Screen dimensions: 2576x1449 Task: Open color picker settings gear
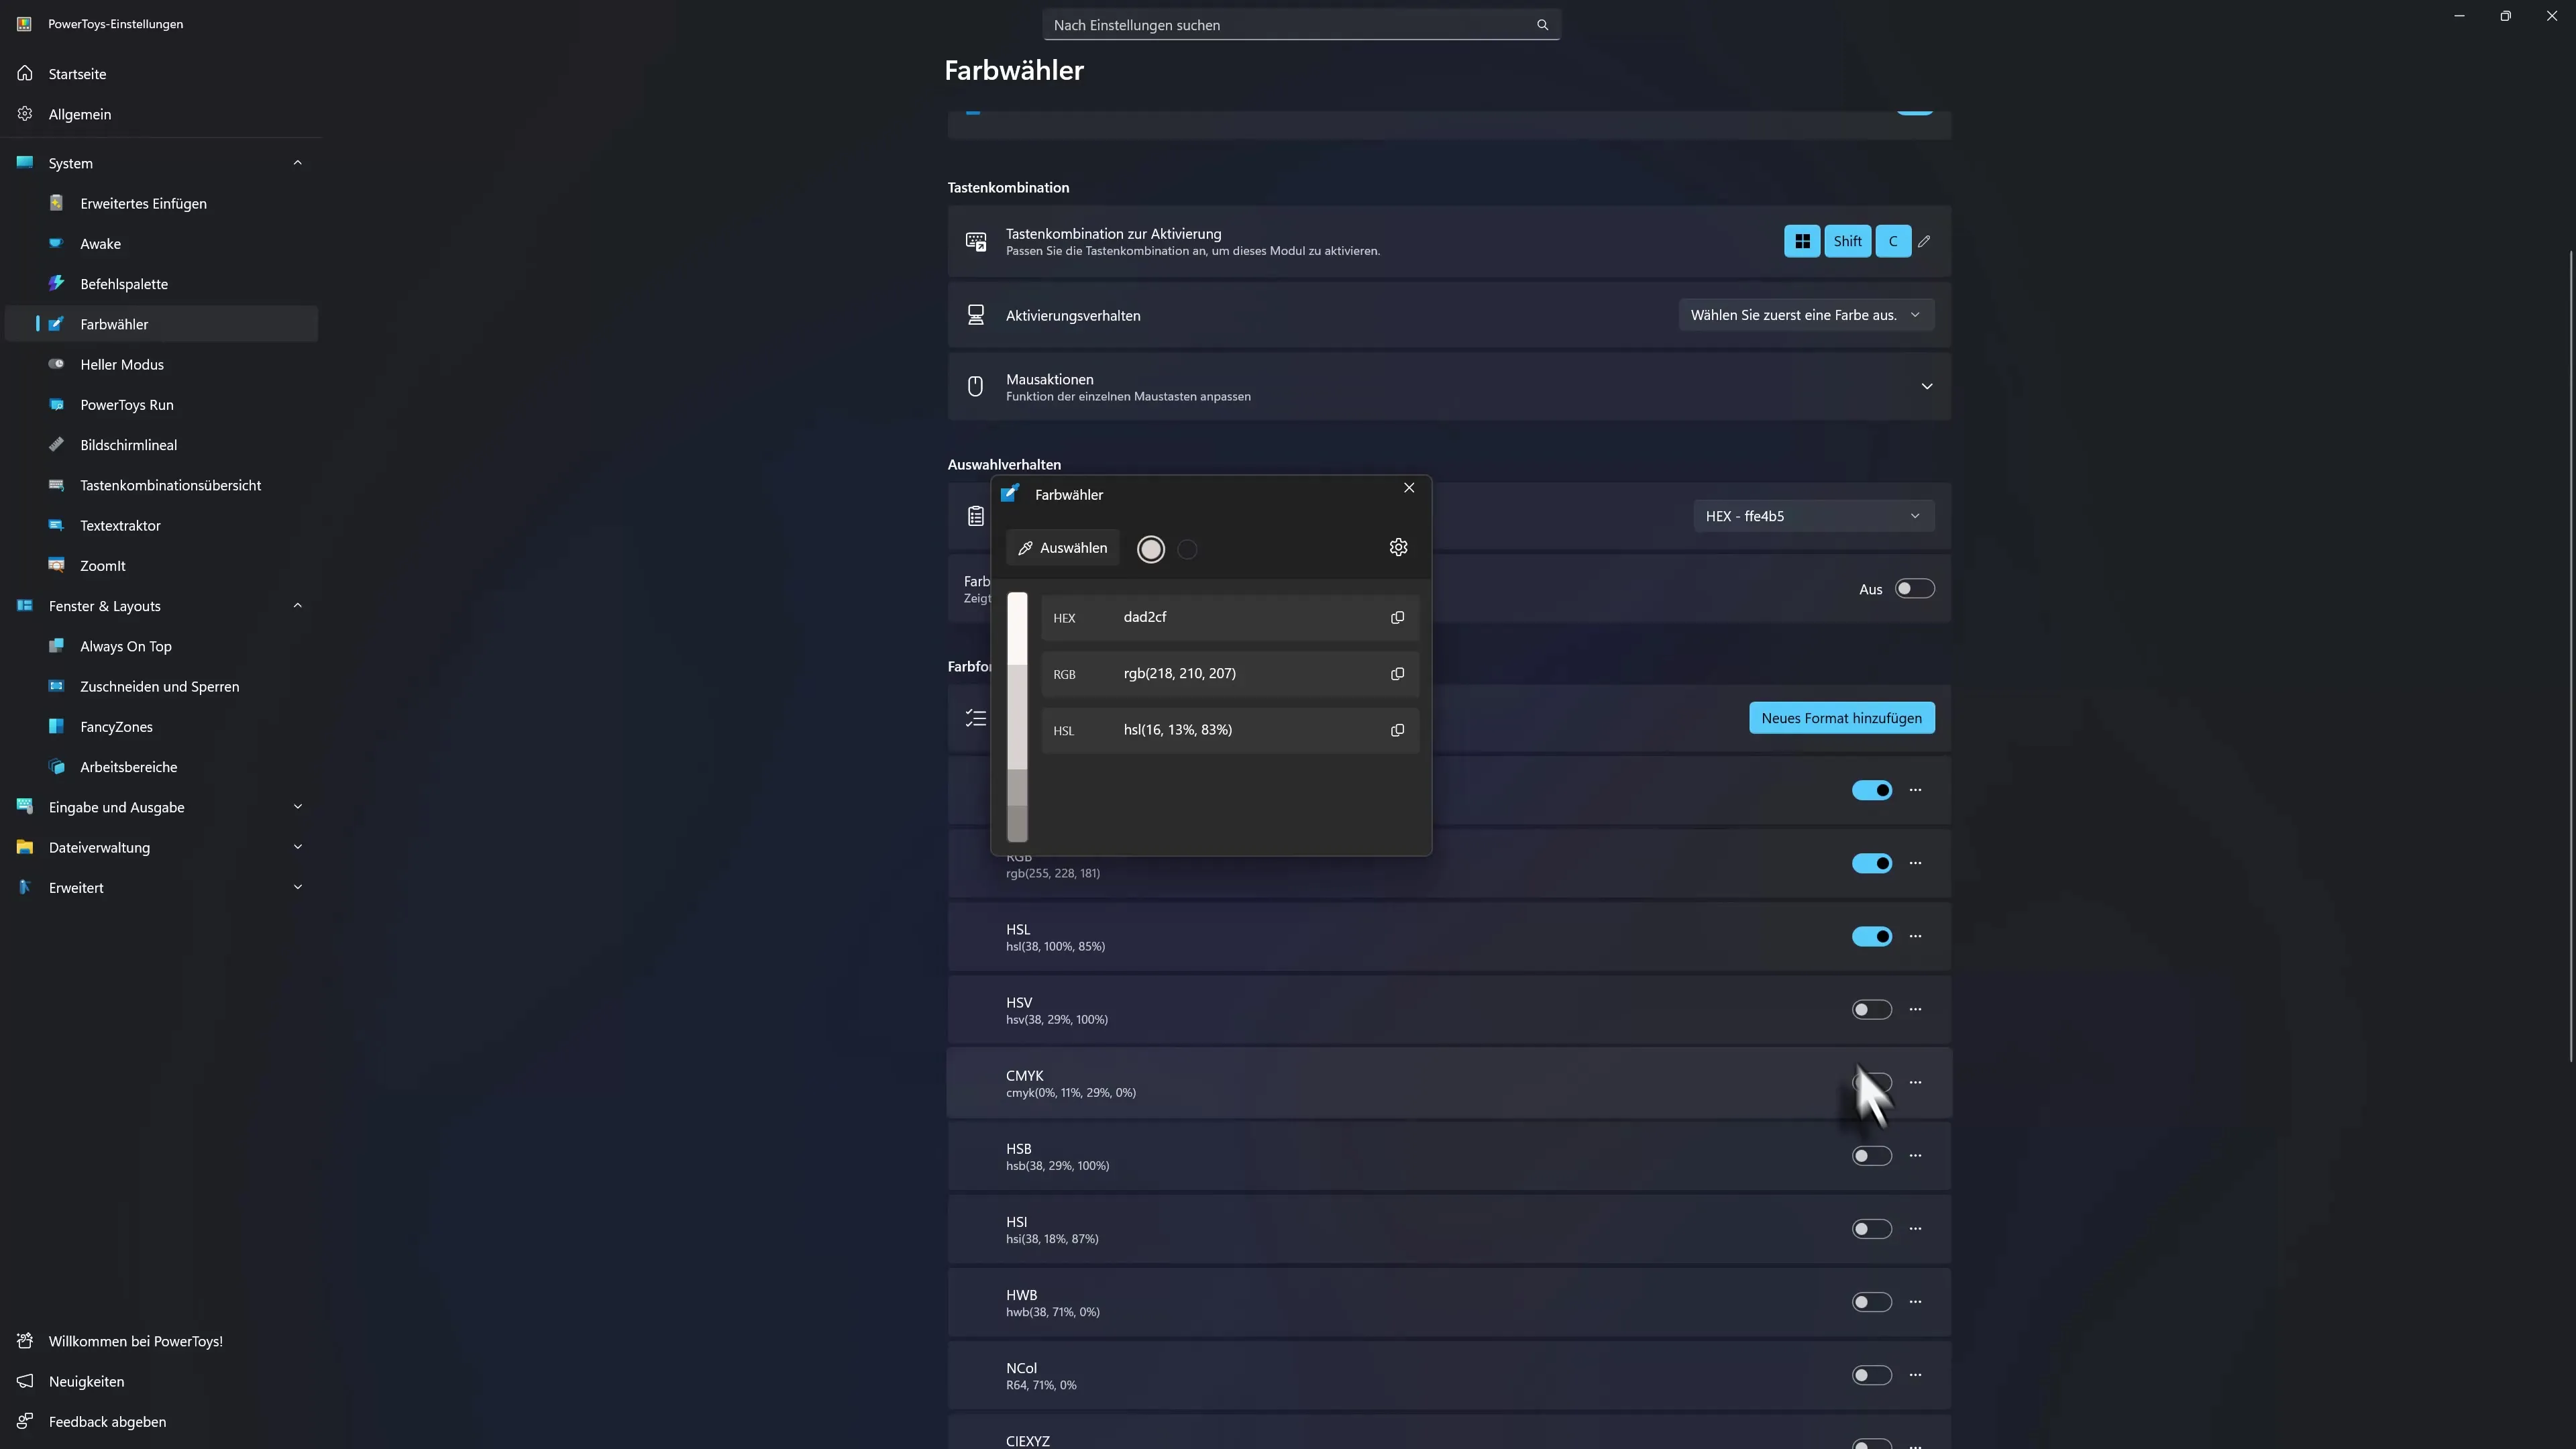(1398, 547)
